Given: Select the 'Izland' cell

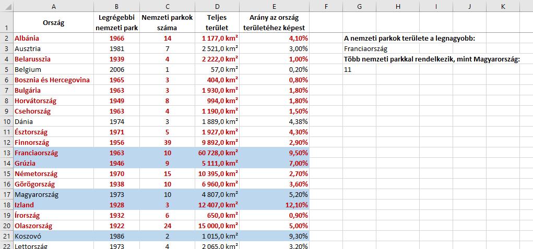Looking at the screenshot, I should [54, 205].
